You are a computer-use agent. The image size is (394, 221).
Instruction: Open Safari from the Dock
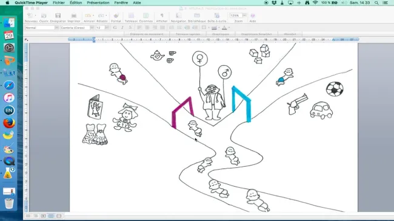[x=9, y=85]
